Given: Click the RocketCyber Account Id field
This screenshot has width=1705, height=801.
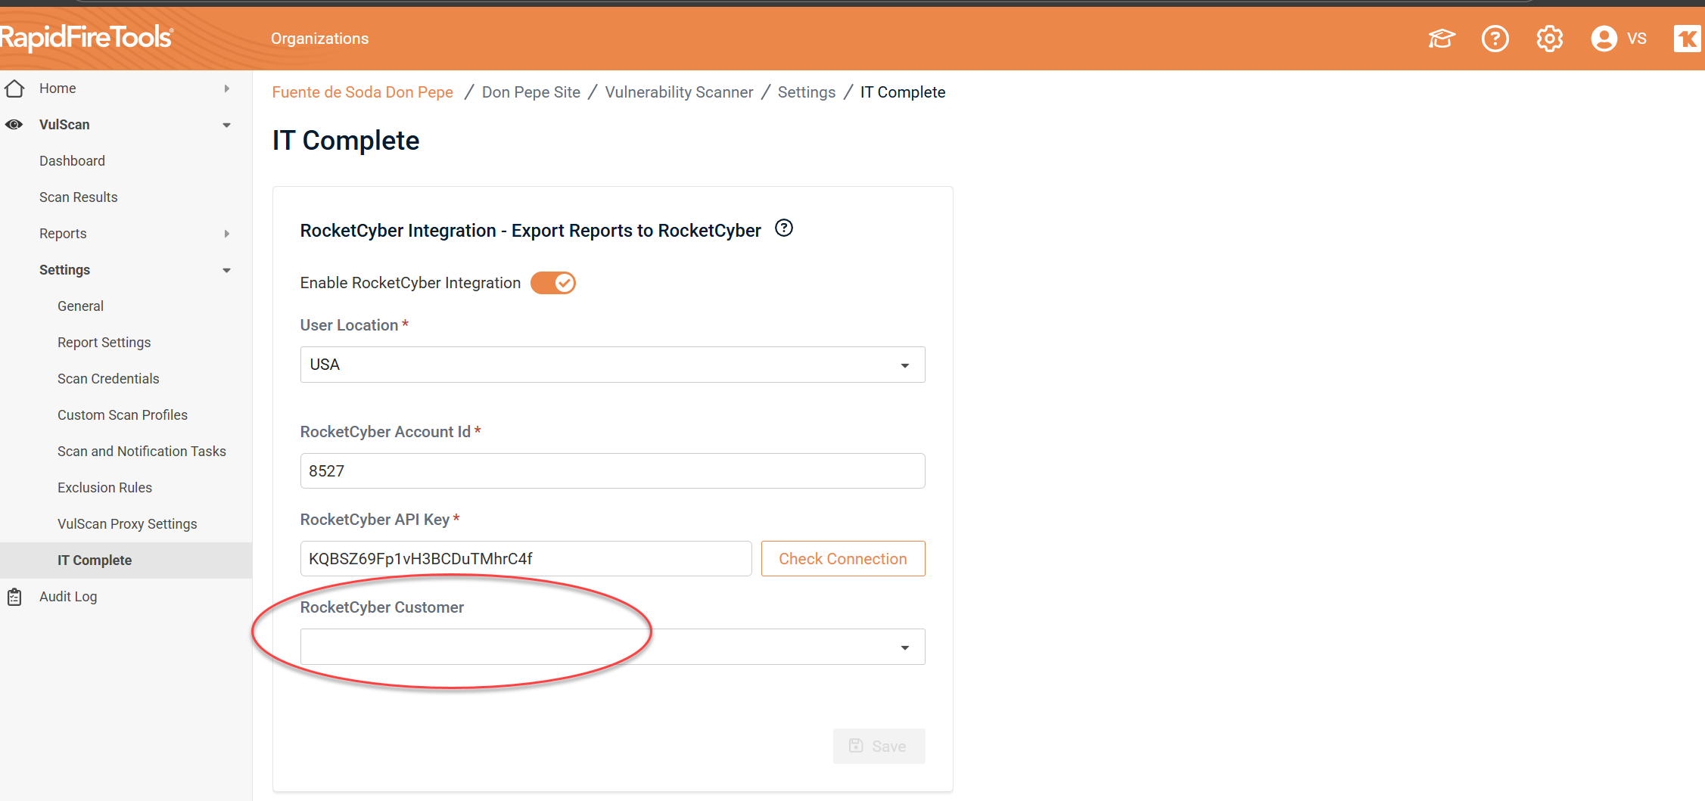Looking at the screenshot, I should (x=612, y=471).
